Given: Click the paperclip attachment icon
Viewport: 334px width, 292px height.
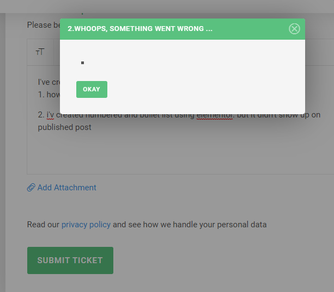Looking at the screenshot, I should (x=31, y=188).
